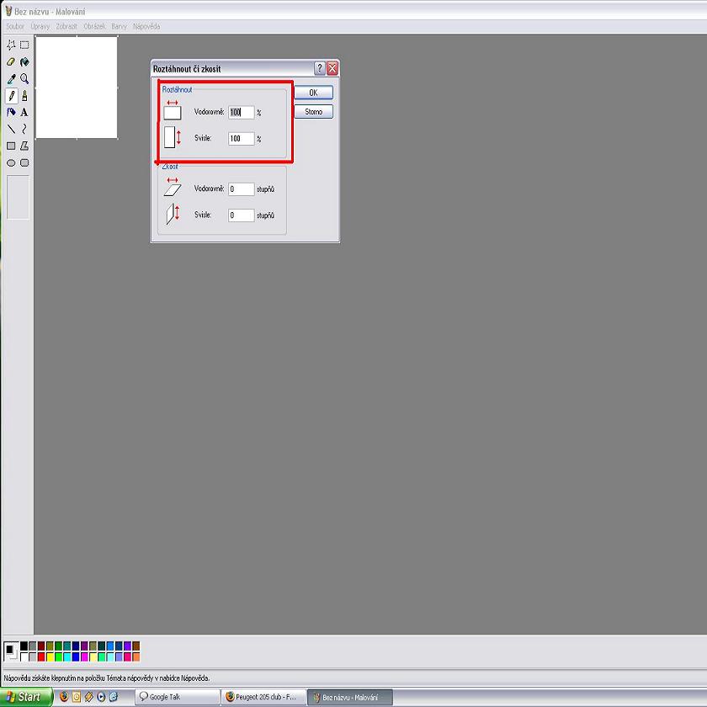Click the Vodorovně skew degrees field
This screenshot has width=707, height=707.
pyautogui.click(x=241, y=189)
